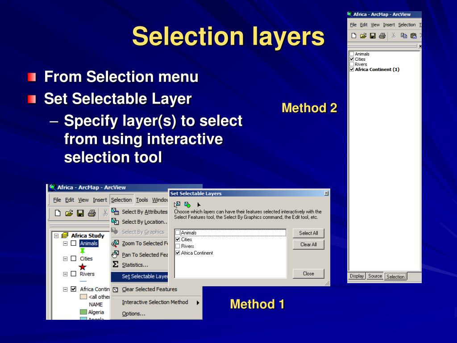The width and height of the screenshot is (457, 343).
Task: Click the Clear All button
Action: pyautogui.click(x=308, y=244)
